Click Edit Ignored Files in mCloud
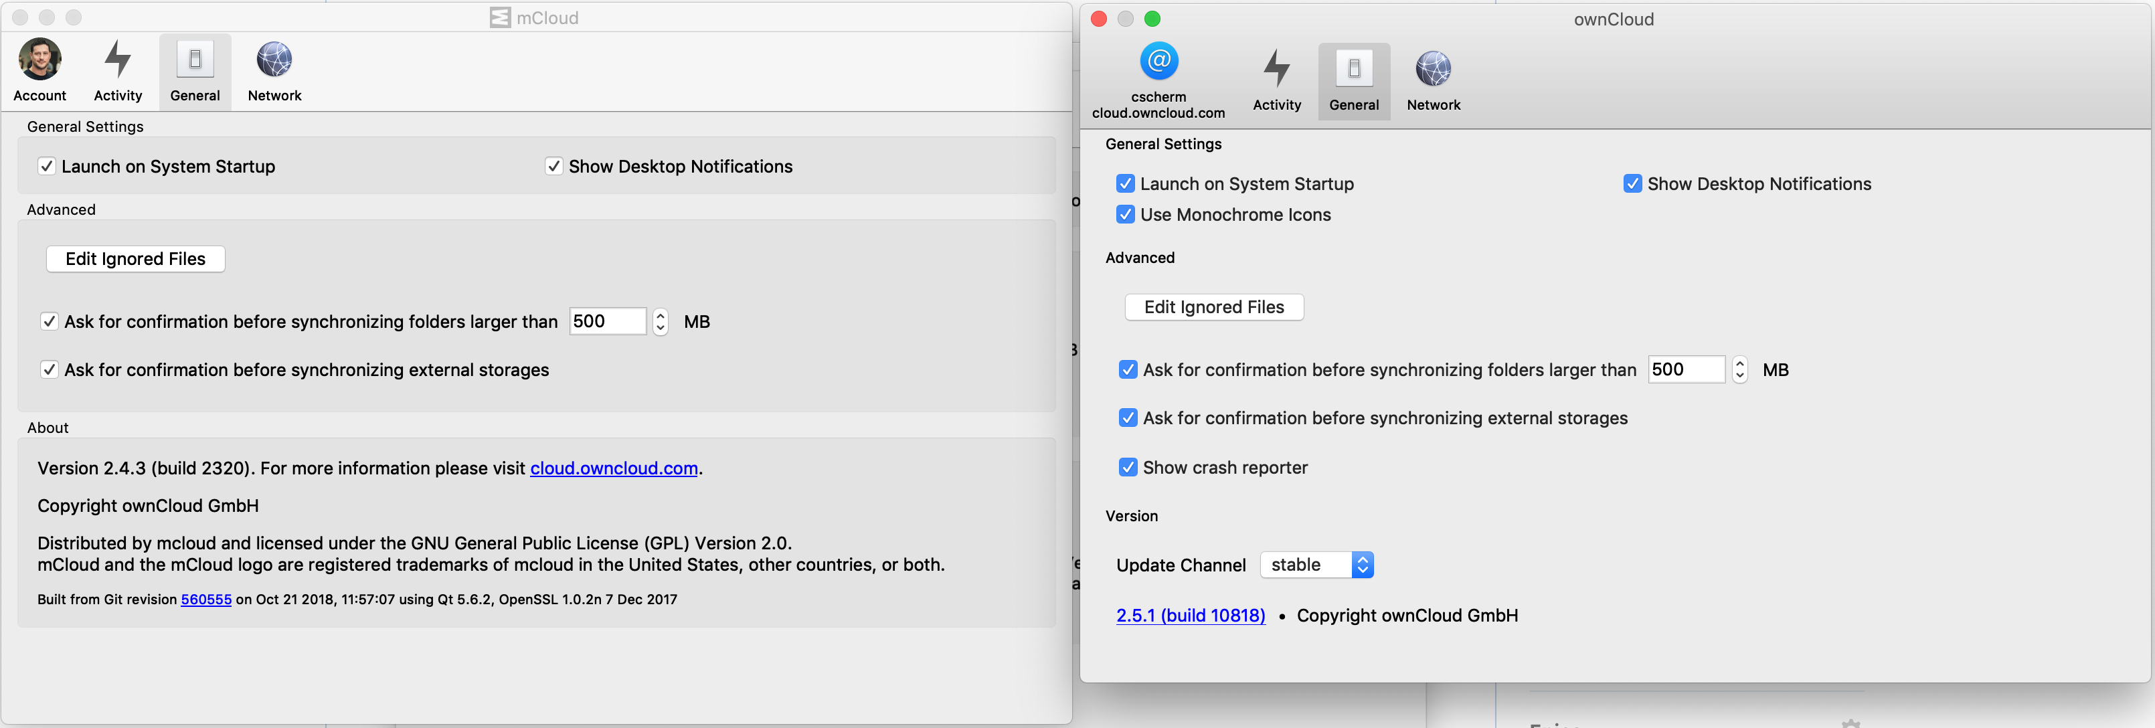 135,260
